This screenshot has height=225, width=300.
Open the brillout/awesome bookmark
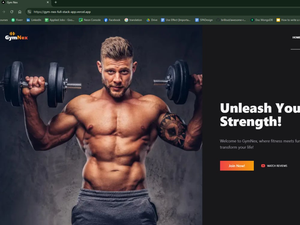(x=231, y=20)
